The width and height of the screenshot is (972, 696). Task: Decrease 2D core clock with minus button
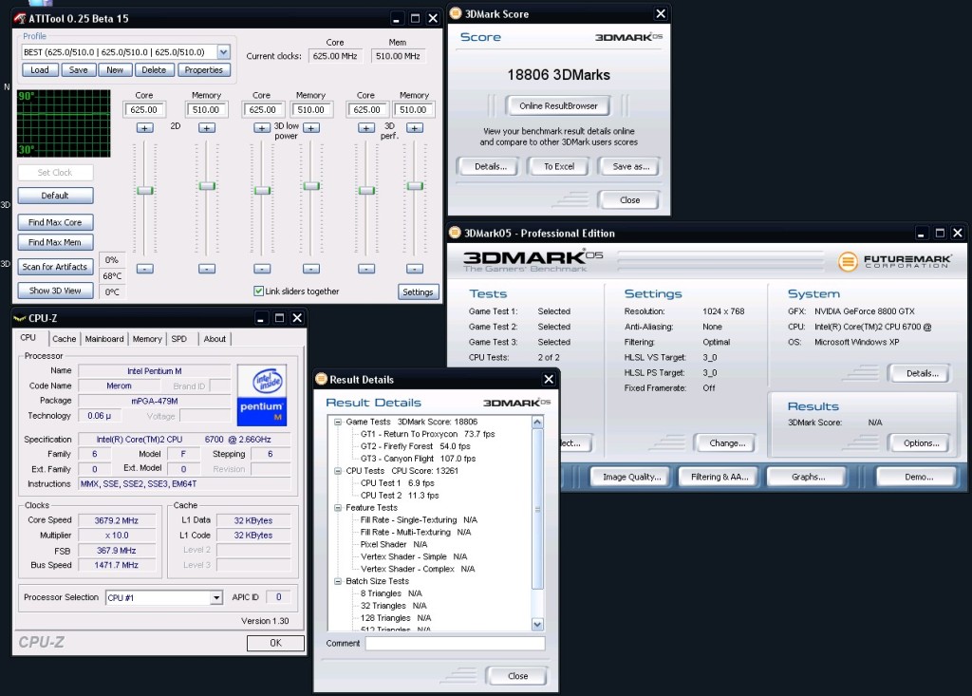click(x=144, y=269)
